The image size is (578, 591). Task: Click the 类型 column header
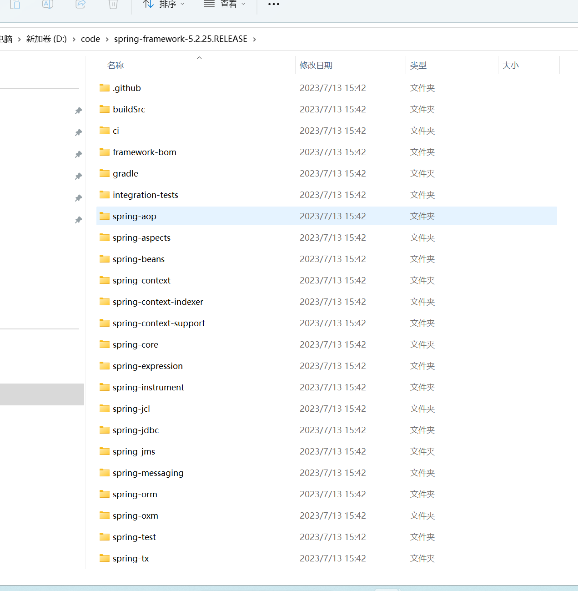coord(418,66)
